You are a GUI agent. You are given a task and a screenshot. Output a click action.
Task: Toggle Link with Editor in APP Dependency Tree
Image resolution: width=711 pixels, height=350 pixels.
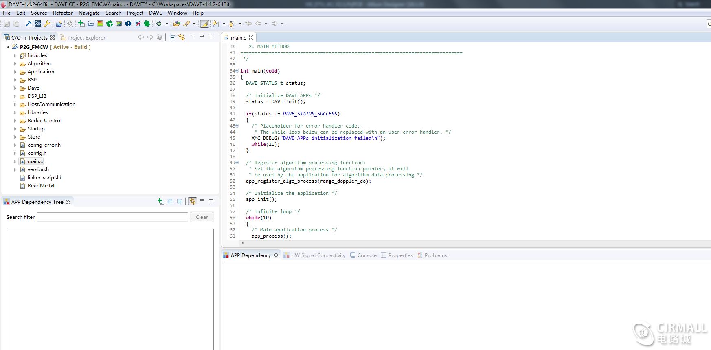coord(192,201)
